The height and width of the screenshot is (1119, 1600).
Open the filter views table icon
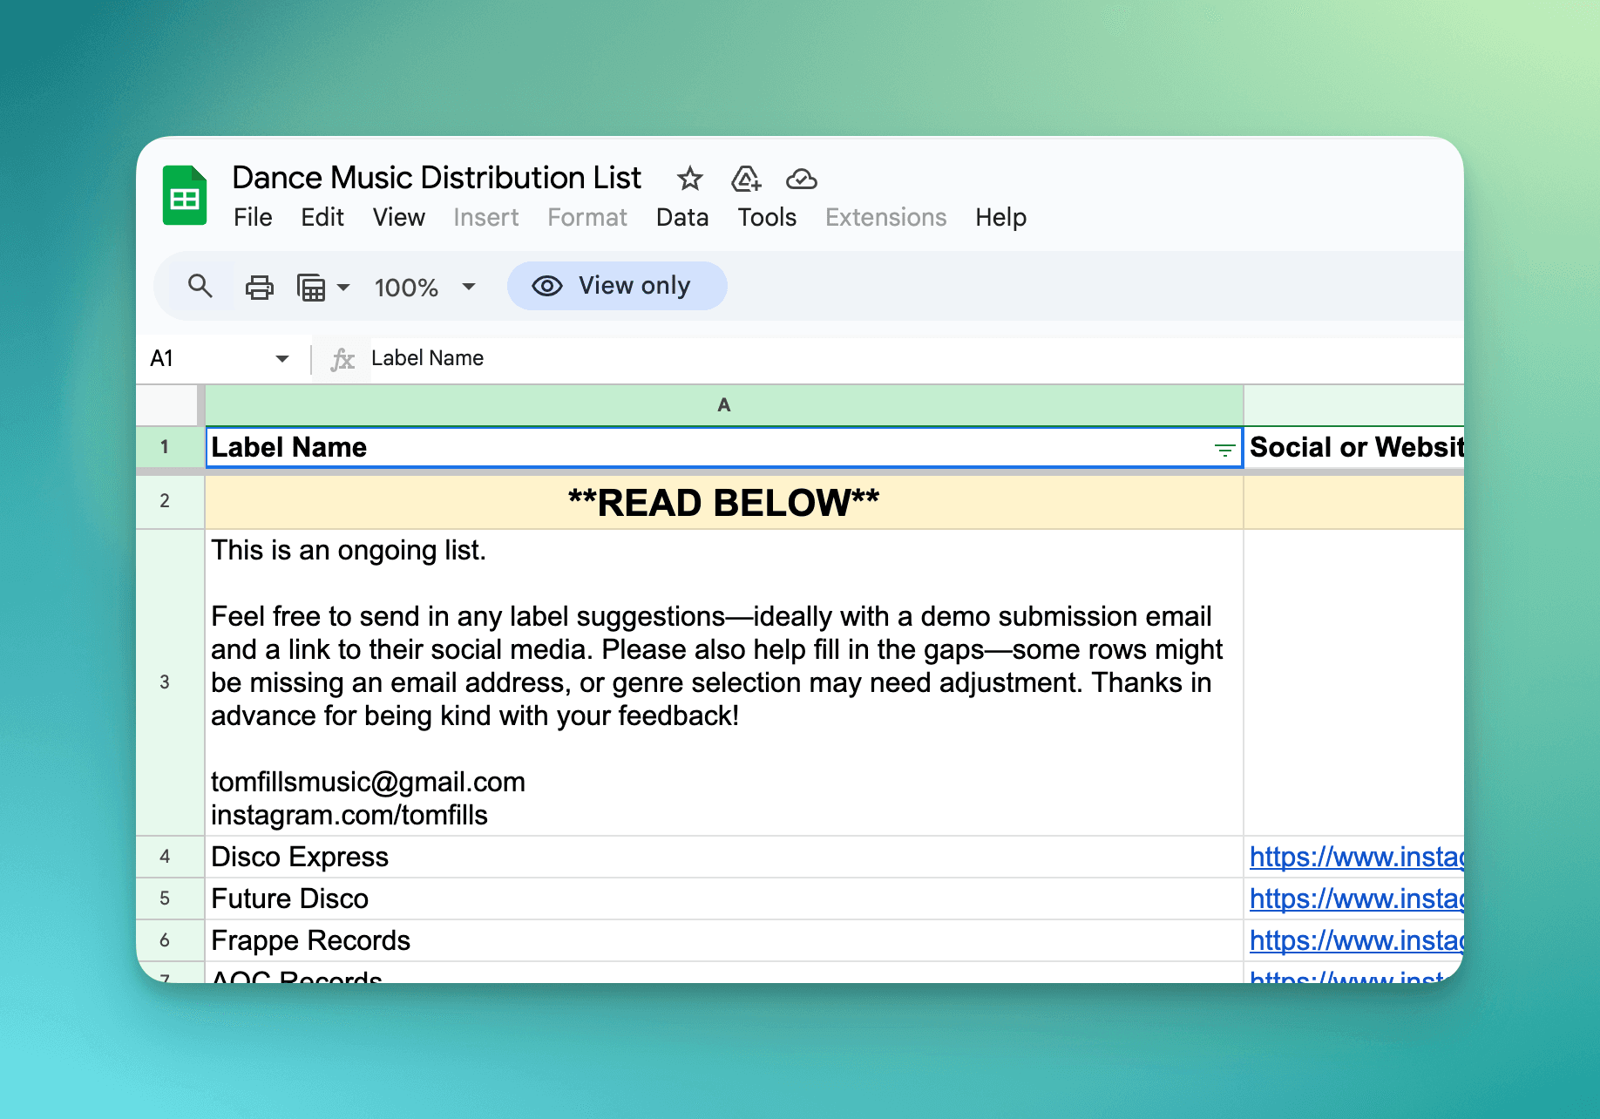311,287
